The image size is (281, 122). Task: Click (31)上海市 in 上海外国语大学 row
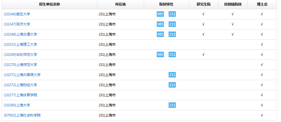coord(107,75)
